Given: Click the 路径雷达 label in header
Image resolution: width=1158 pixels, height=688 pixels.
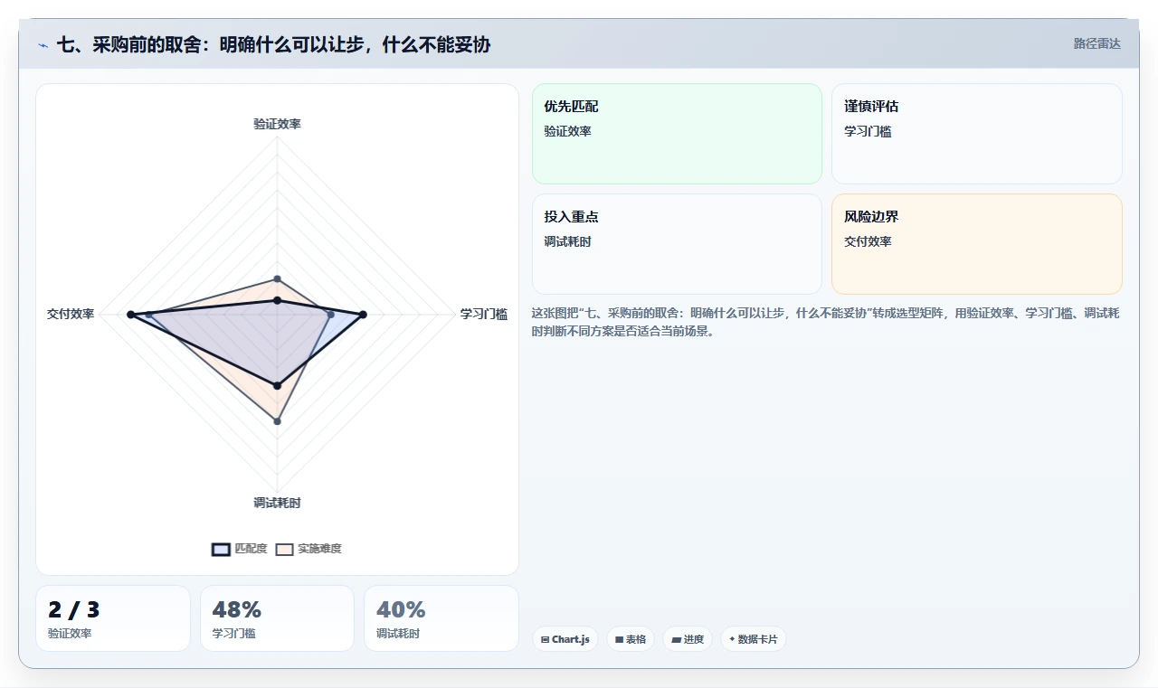Looking at the screenshot, I should pos(1096,43).
